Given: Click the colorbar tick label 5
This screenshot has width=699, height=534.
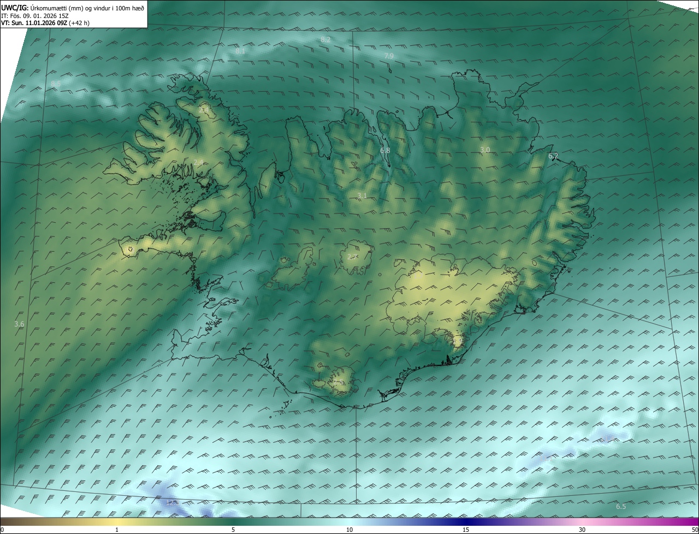Looking at the screenshot, I should [x=233, y=530].
